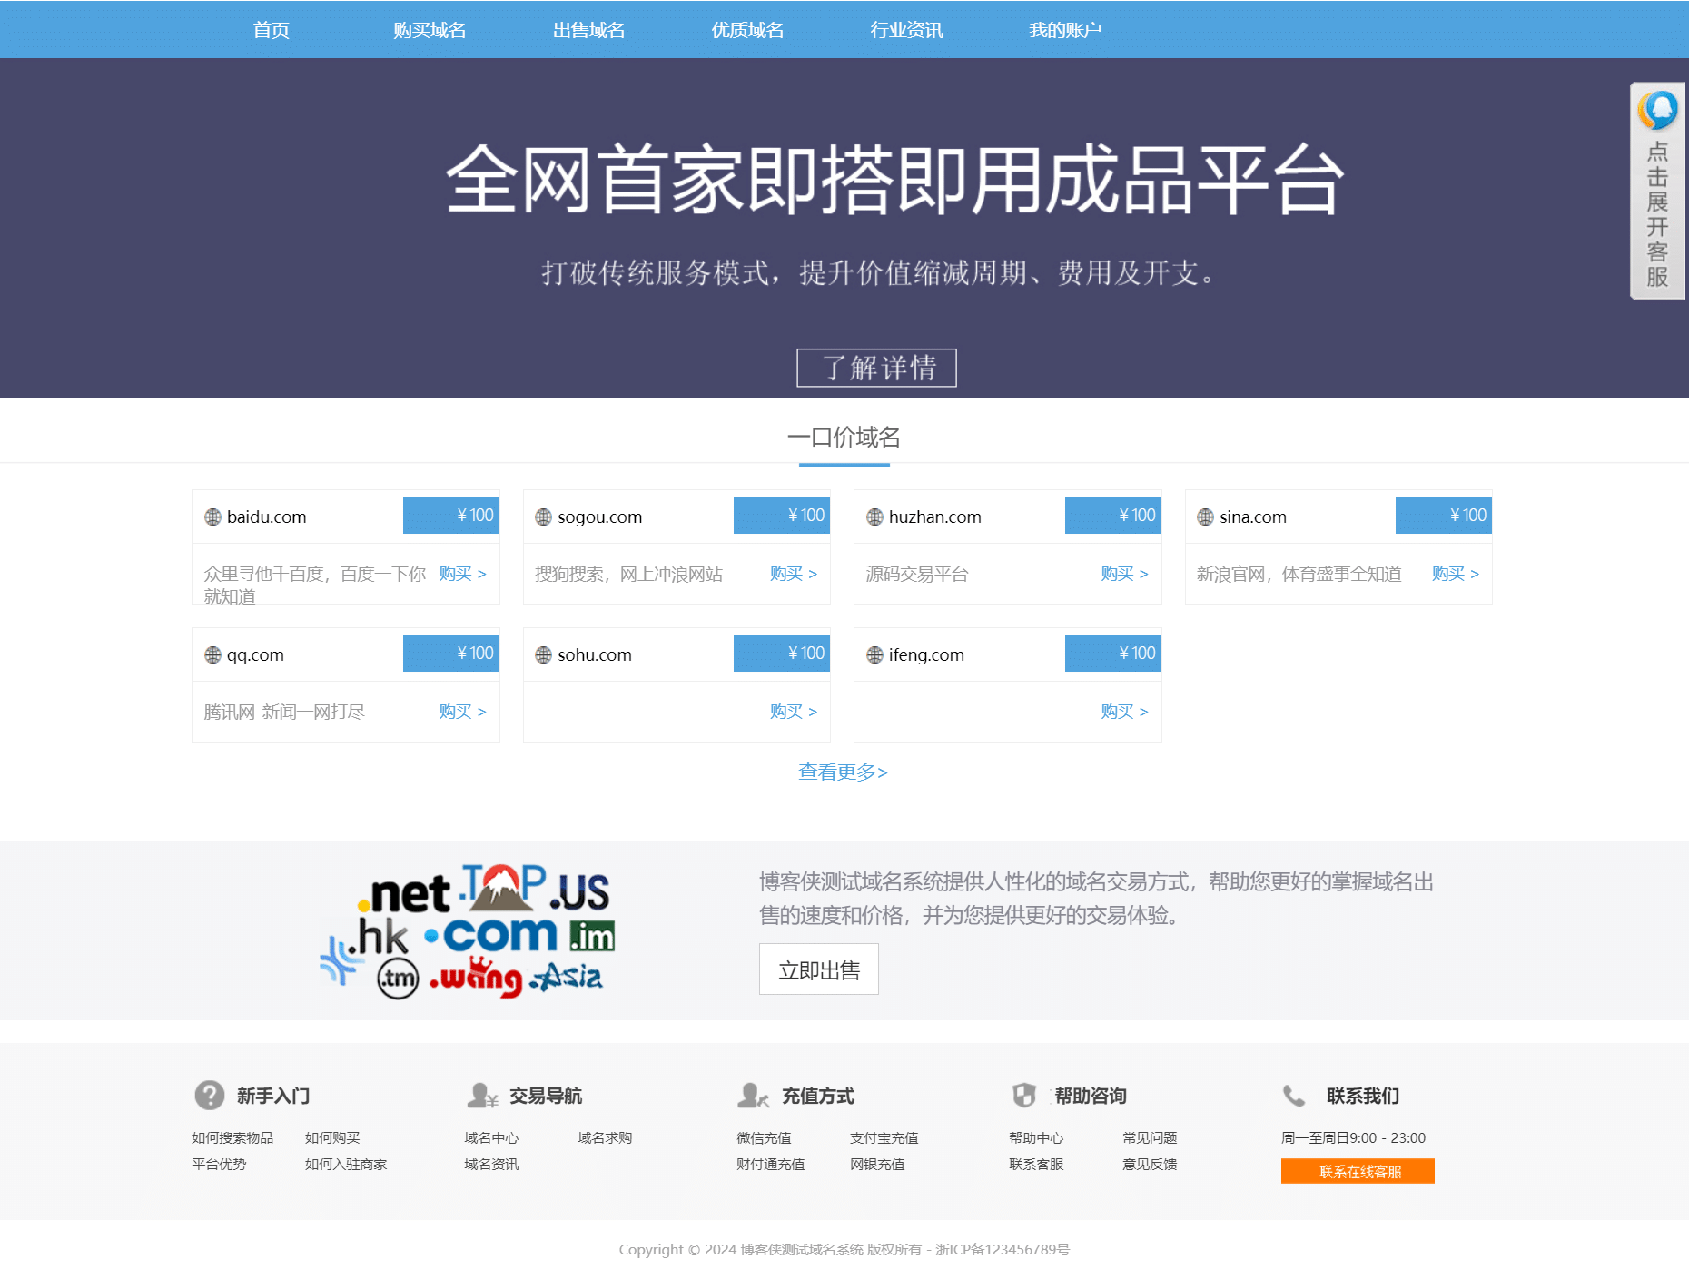Open the customer service chat icon

(x=1658, y=112)
